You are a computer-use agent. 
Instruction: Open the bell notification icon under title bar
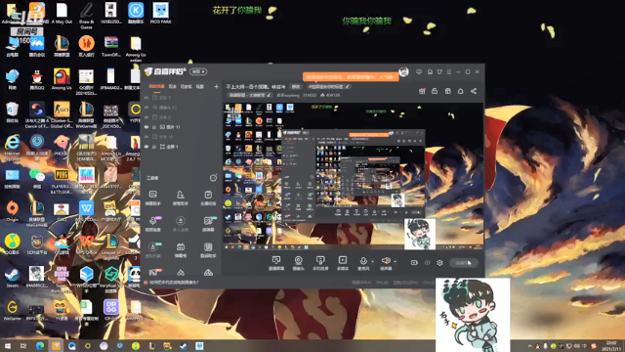coord(460,91)
